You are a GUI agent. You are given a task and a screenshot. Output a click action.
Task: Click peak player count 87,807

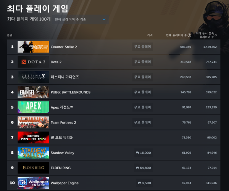212,122
